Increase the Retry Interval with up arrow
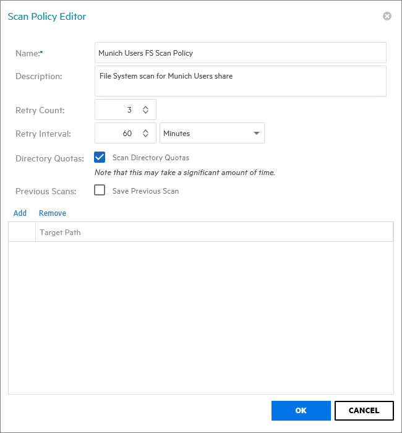 (x=145, y=131)
